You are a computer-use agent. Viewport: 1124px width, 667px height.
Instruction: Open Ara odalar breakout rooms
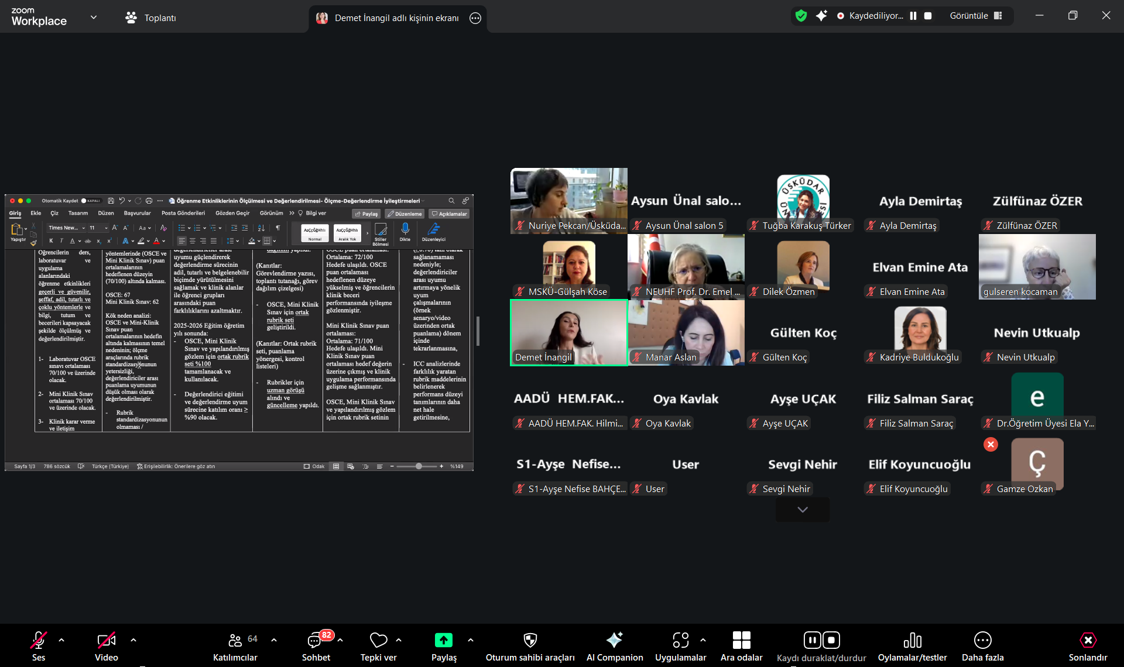(x=741, y=640)
